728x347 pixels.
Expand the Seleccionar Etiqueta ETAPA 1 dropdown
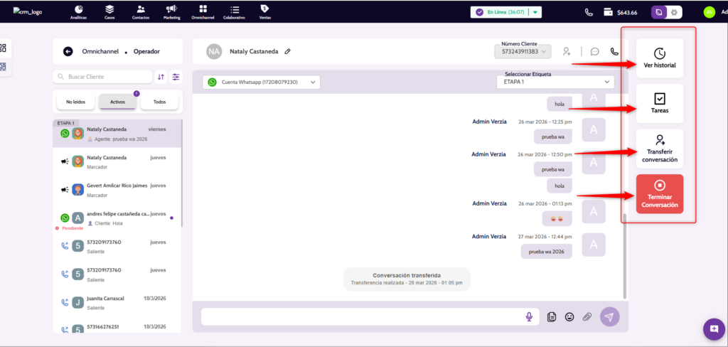pos(555,82)
